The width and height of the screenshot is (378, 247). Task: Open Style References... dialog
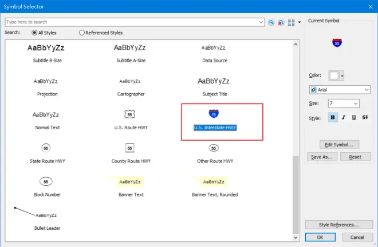click(x=338, y=225)
